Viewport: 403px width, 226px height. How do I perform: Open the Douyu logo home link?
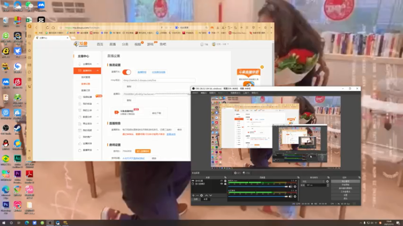(x=81, y=44)
